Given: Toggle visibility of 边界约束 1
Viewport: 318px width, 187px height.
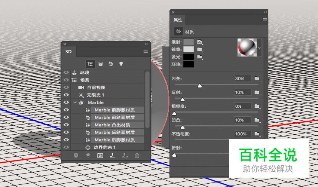Looking at the screenshot, I should pyautogui.click(x=66, y=147).
